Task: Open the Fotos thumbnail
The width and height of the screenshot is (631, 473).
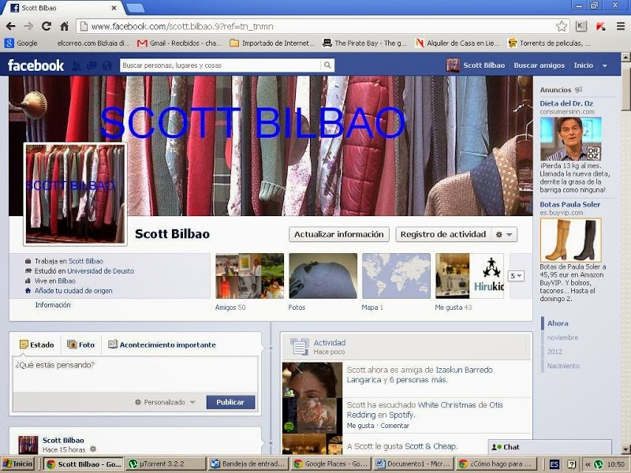Action: (x=323, y=275)
